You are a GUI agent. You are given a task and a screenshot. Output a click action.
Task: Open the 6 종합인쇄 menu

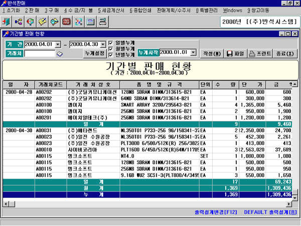click(x=140, y=11)
